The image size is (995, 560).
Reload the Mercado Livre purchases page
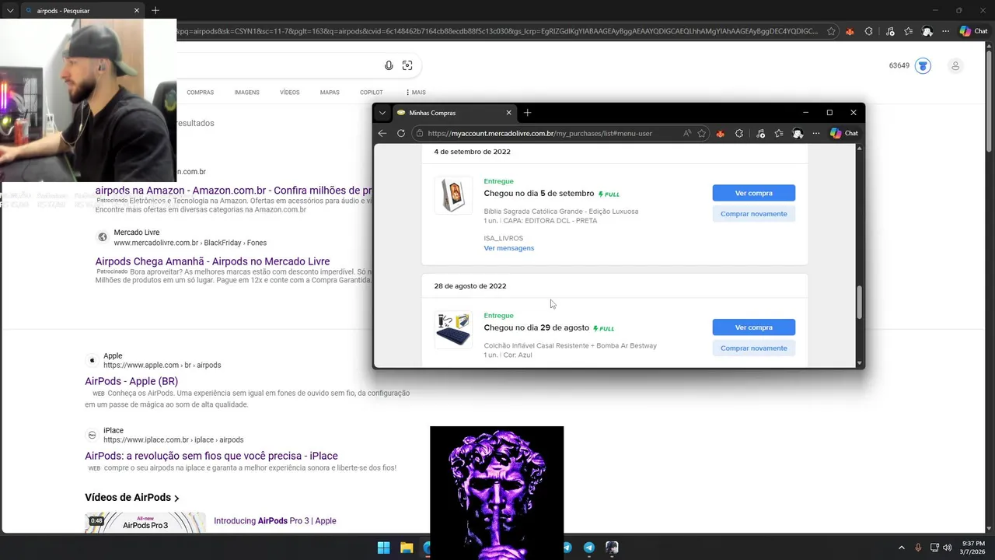point(401,133)
